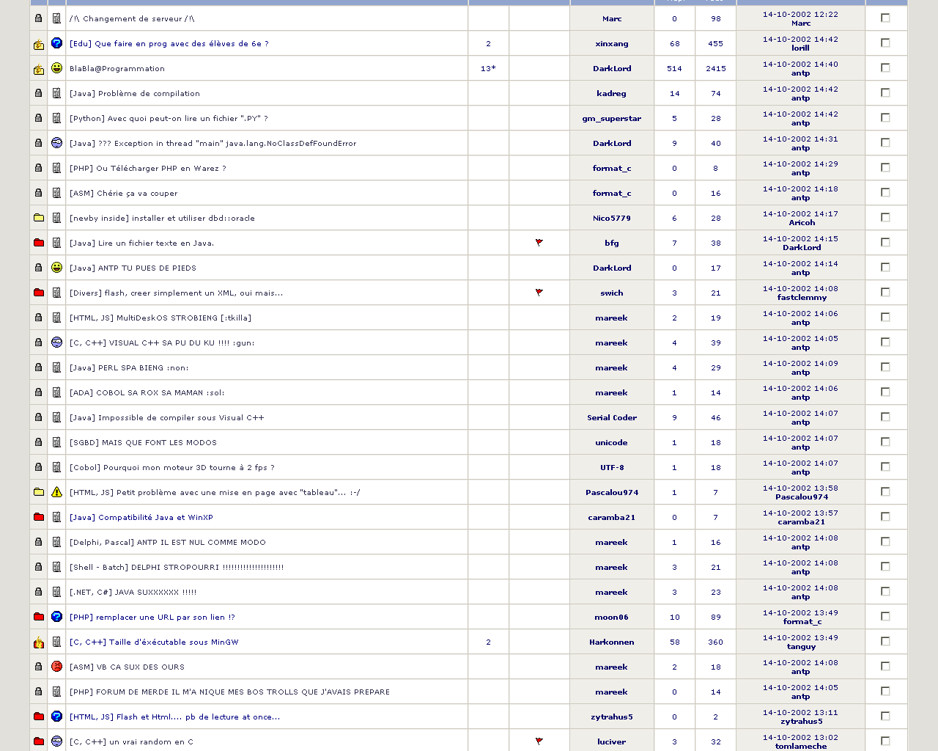Screen dimensions: 938x751
Task: Go to page 13 of the BlaBla@Programmation topic
Action: [487, 69]
